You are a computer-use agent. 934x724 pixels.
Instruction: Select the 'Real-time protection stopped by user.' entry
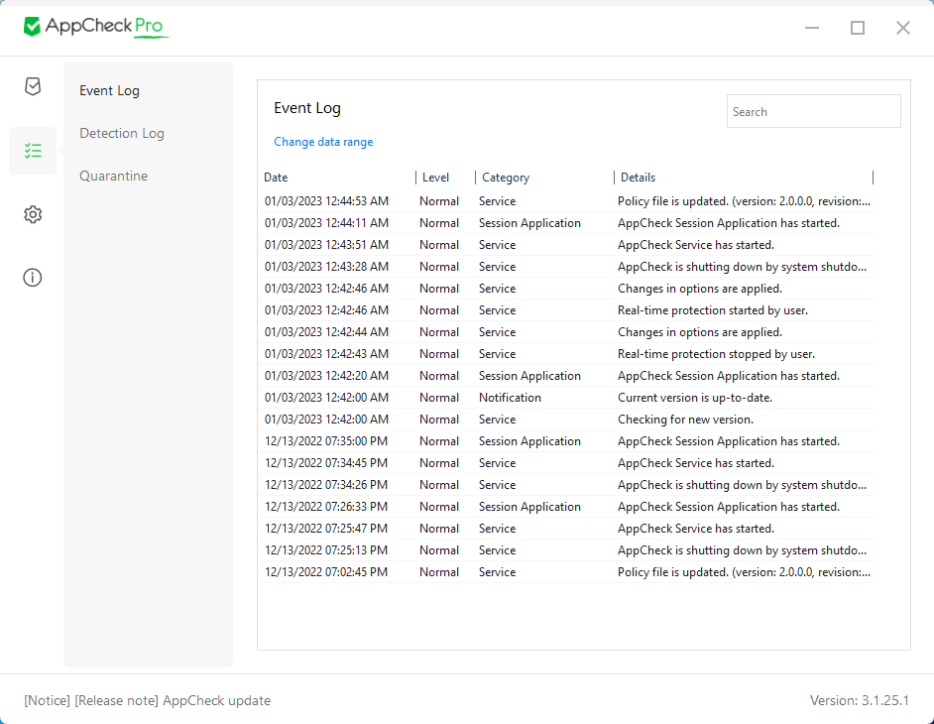tap(566, 354)
